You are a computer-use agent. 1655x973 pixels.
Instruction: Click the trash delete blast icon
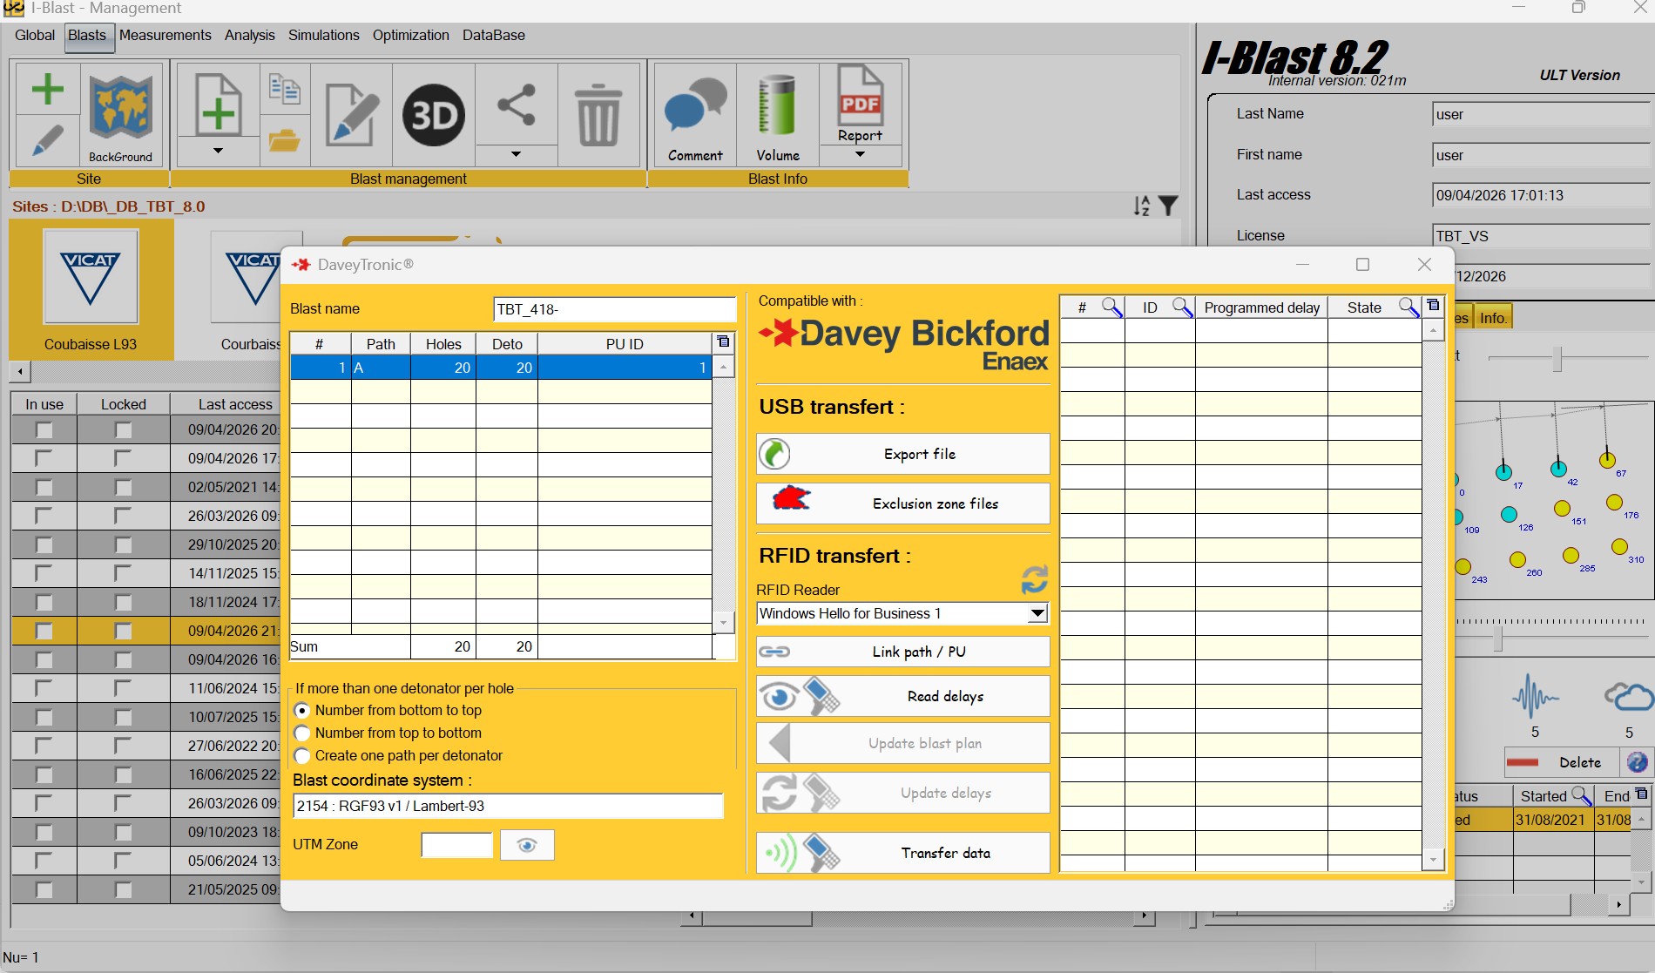tap(598, 114)
